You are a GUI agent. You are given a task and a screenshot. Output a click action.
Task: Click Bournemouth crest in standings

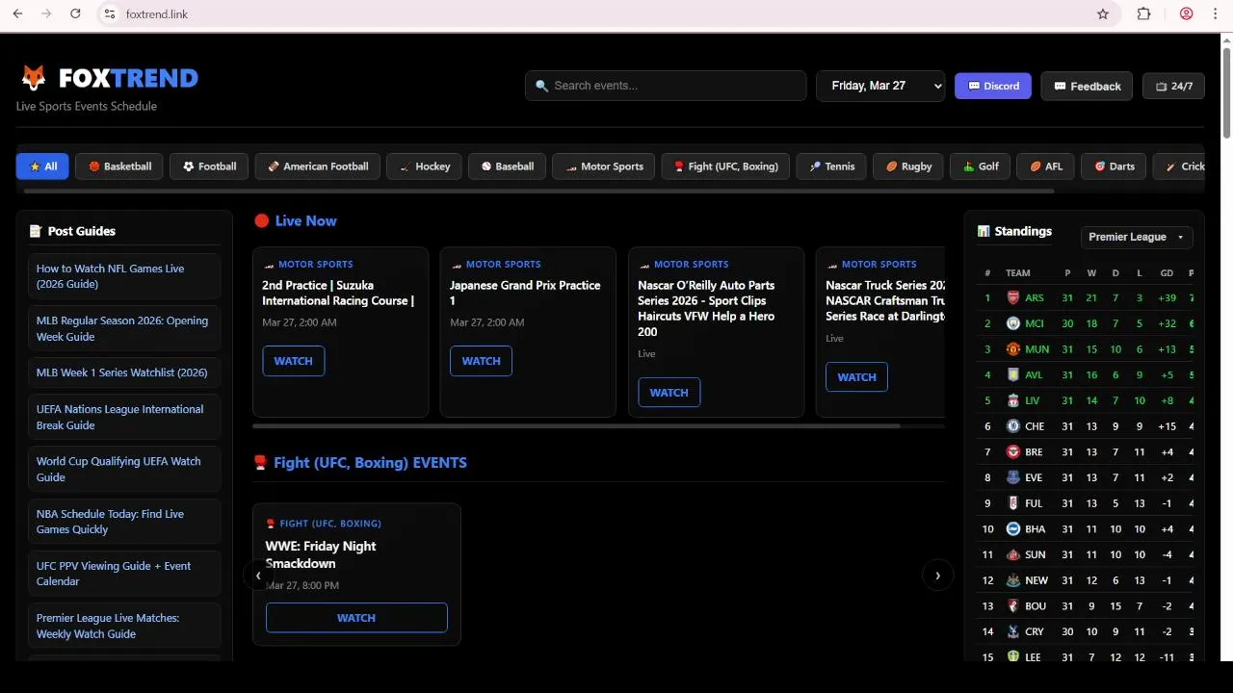coord(1013,606)
